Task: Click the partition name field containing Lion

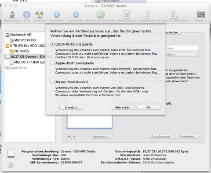Action: click(182, 48)
